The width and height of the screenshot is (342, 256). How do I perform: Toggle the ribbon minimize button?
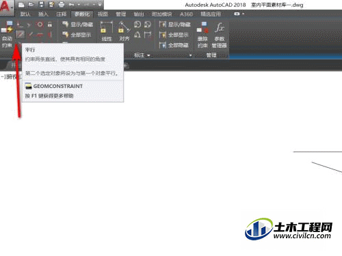tap(237, 14)
